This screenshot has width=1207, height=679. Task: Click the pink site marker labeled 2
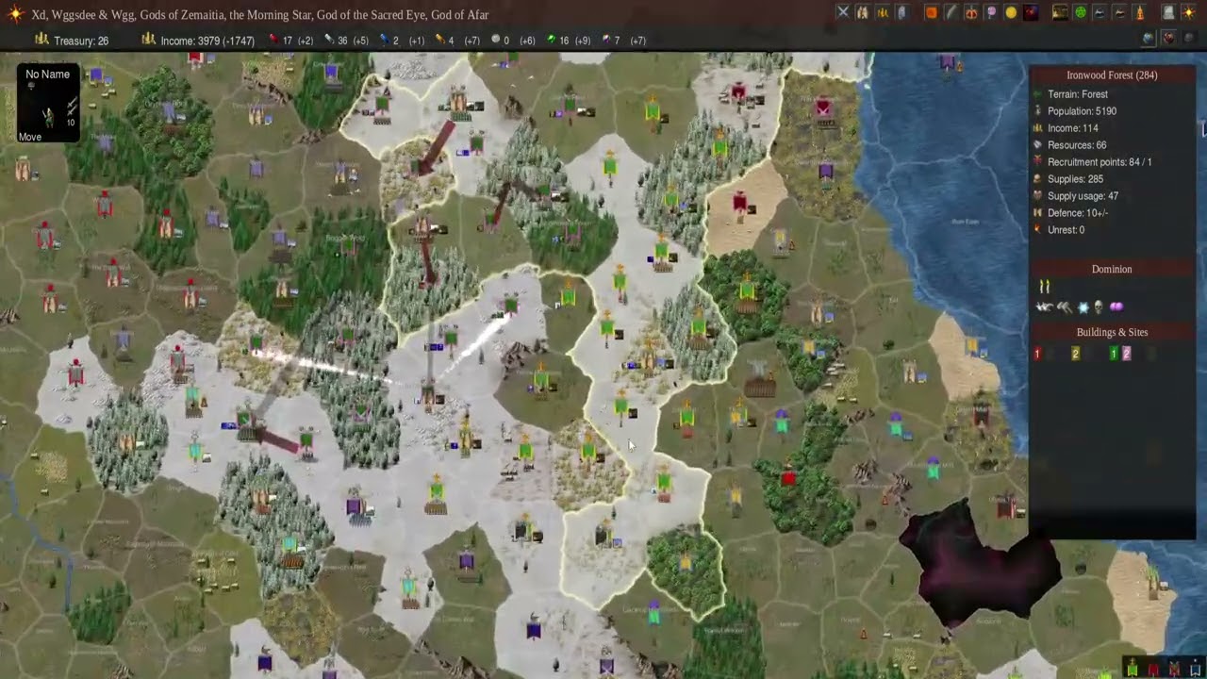pos(1126,354)
